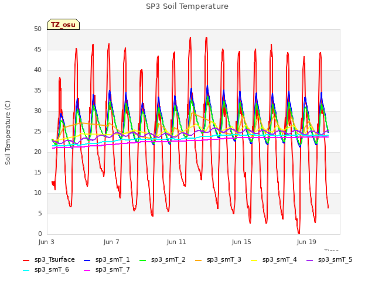Click the Jun 3 x-axis tick label

tap(46, 242)
